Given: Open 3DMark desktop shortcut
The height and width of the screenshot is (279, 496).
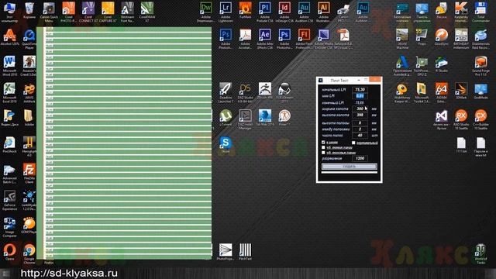Looking at the screenshot, I should pos(461,91).
